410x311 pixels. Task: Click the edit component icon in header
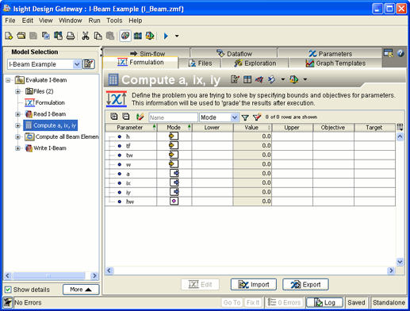pos(235,79)
